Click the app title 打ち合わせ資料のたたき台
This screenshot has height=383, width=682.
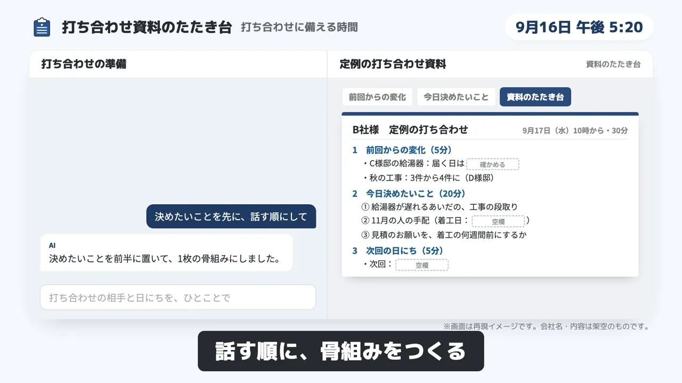click(147, 27)
